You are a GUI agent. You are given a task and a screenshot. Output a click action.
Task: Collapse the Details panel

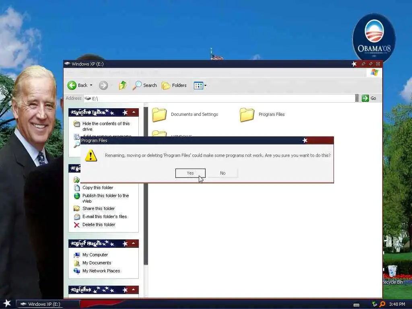click(x=134, y=290)
